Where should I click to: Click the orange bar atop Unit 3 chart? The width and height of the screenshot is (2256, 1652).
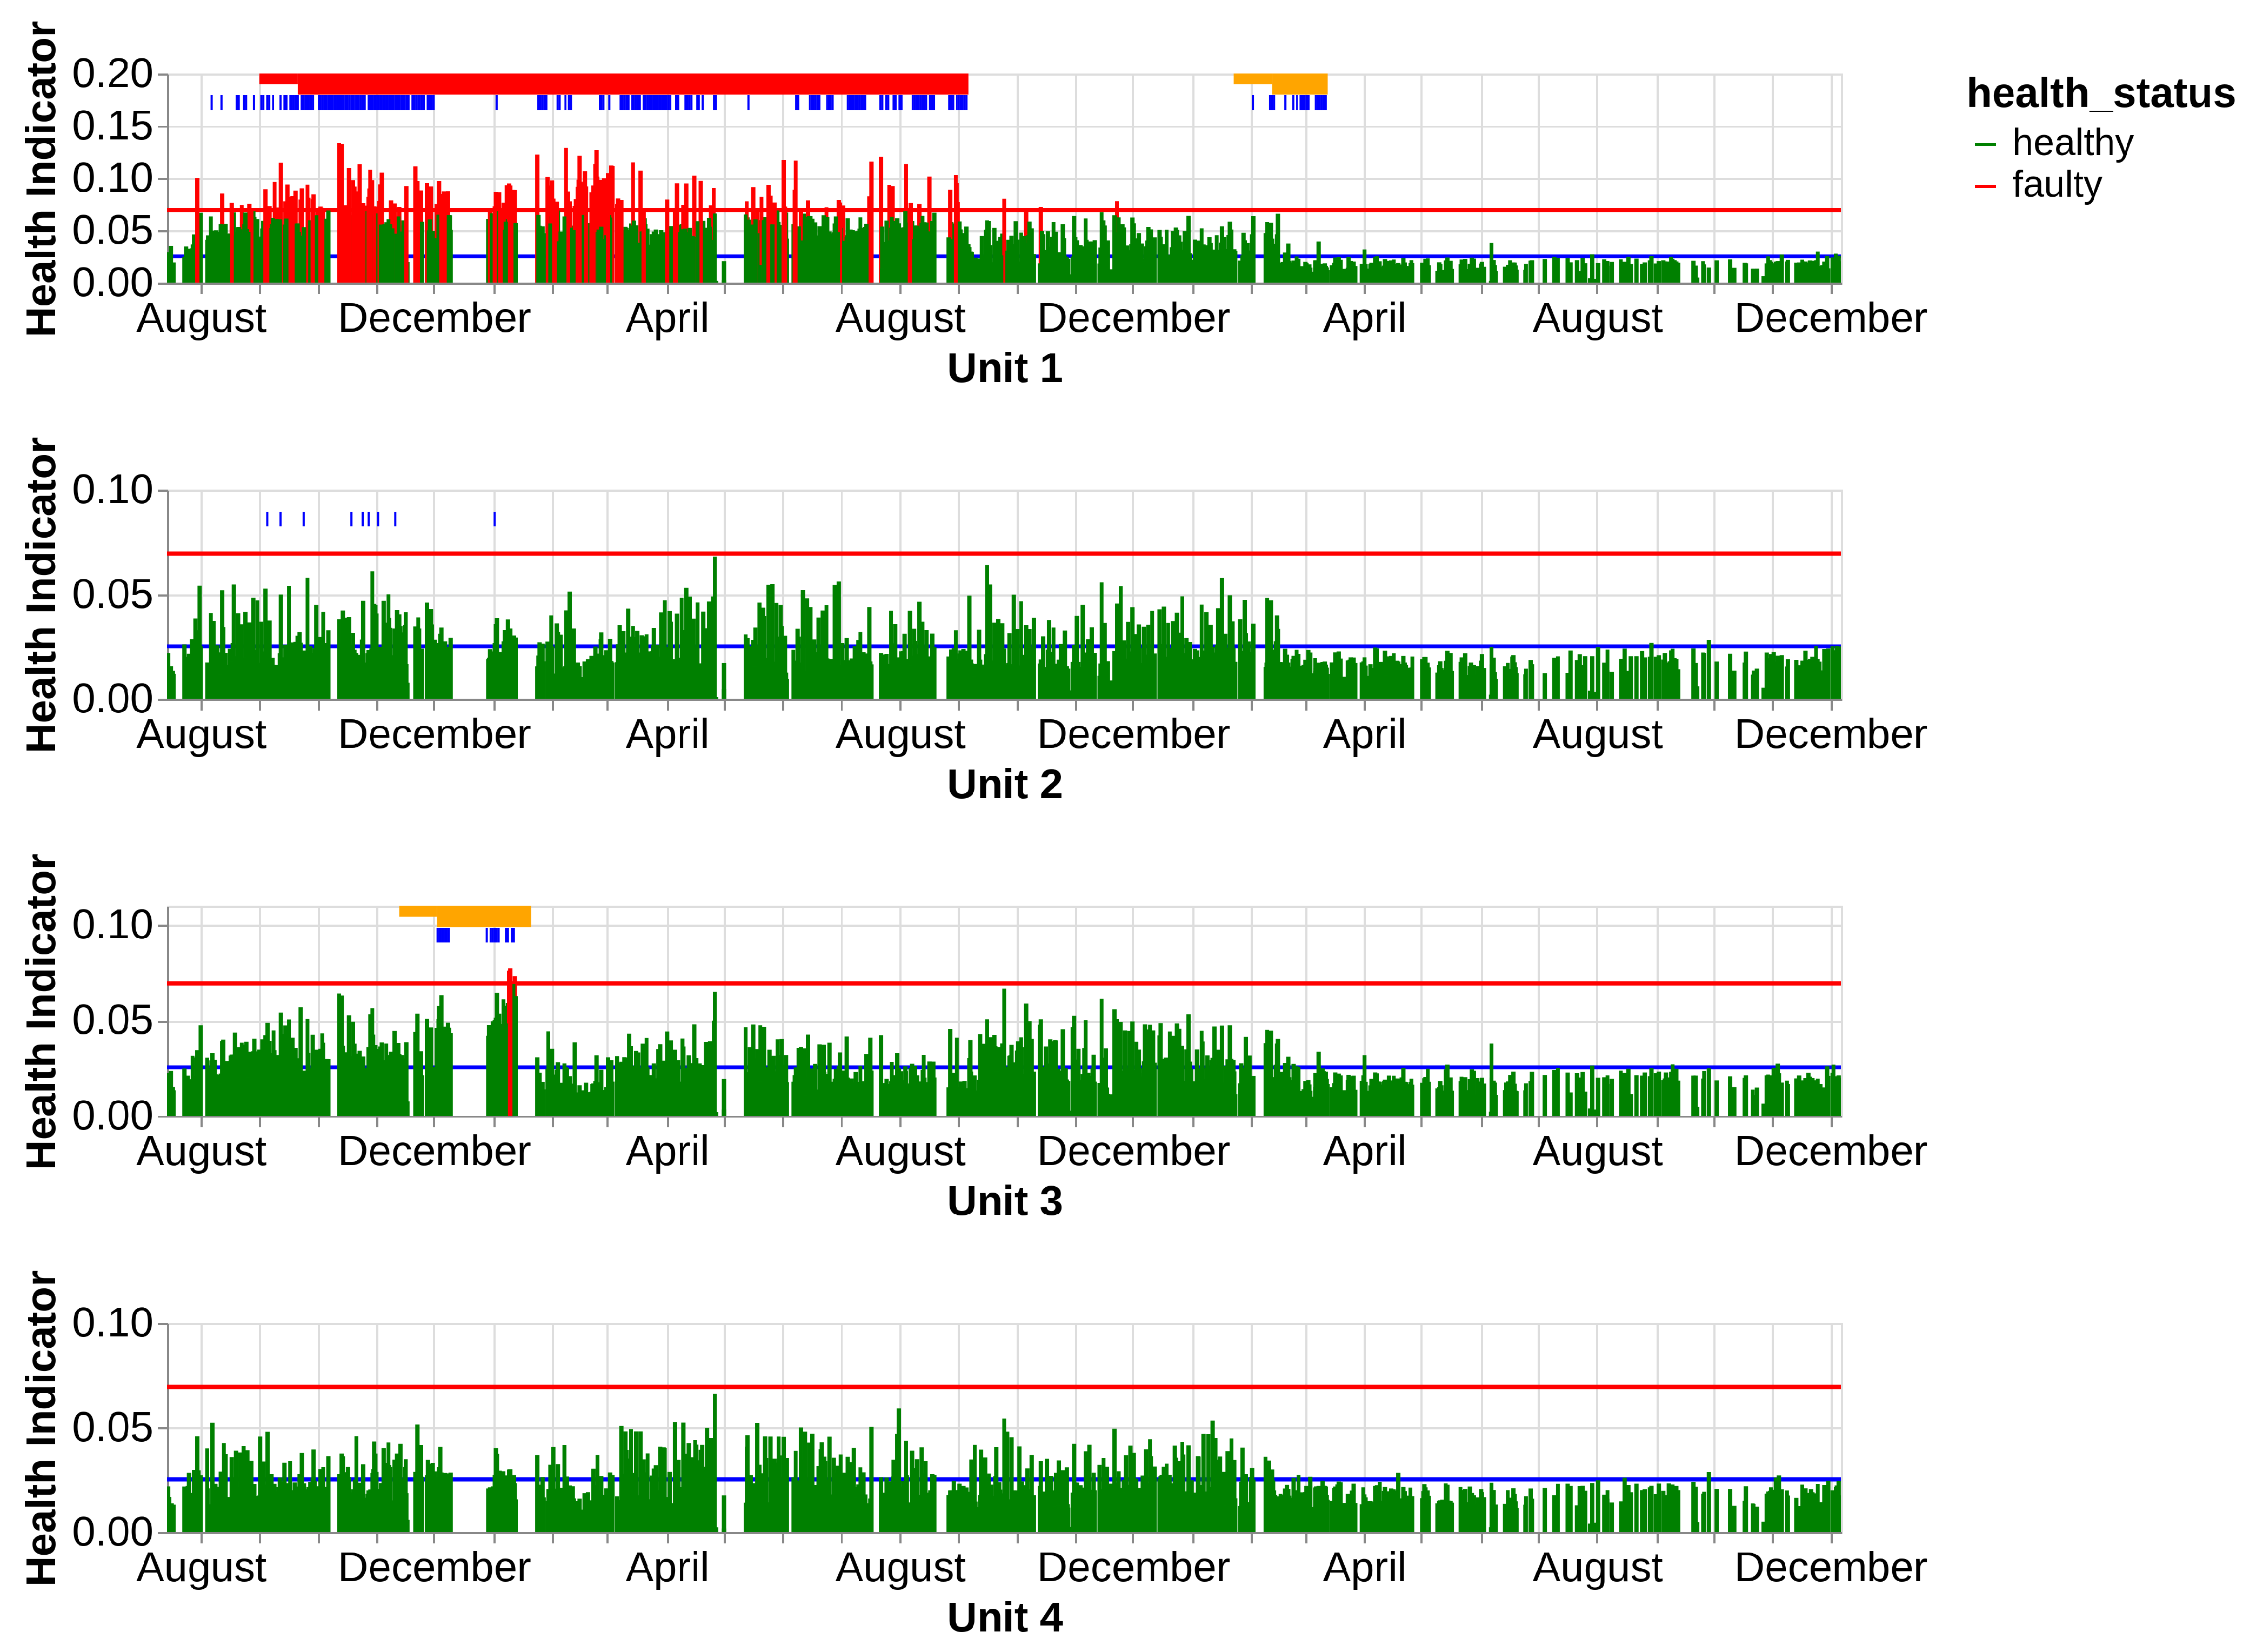[x=483, y=916]
